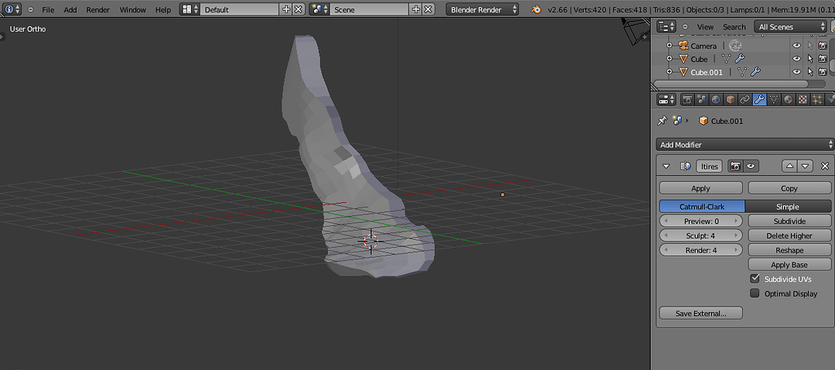Move Multires modifier up in stack
Image resolution: width=835 pixels, height=370 pixels.
pyautogui.click(x=789, y=166)
